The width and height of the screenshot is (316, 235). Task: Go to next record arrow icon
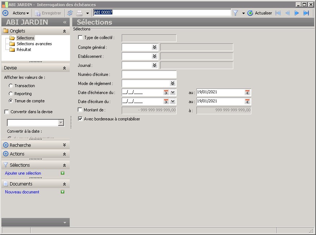point(296,13)
